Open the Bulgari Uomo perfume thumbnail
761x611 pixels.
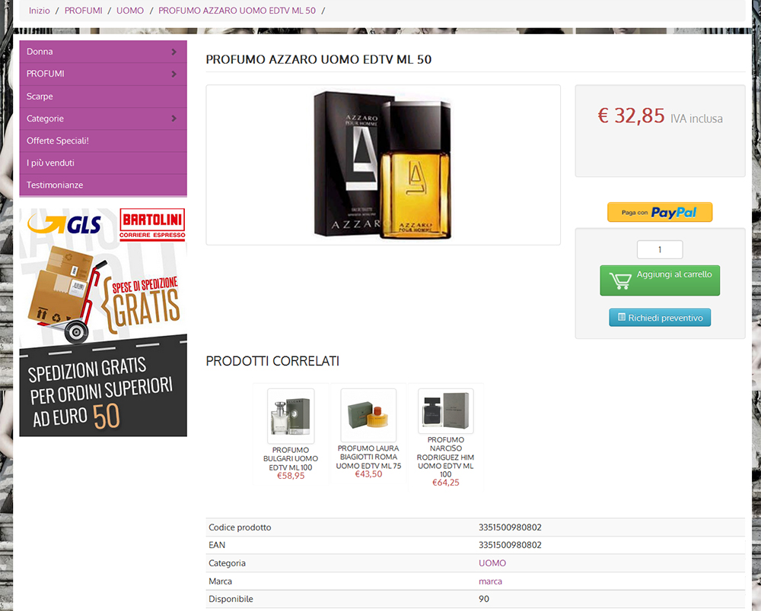291,416
